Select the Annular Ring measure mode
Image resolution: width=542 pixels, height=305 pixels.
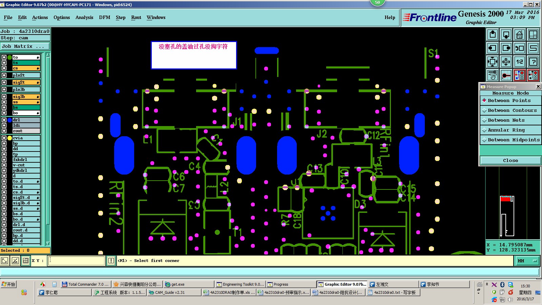pyautogui.click(x=510, y=130)
